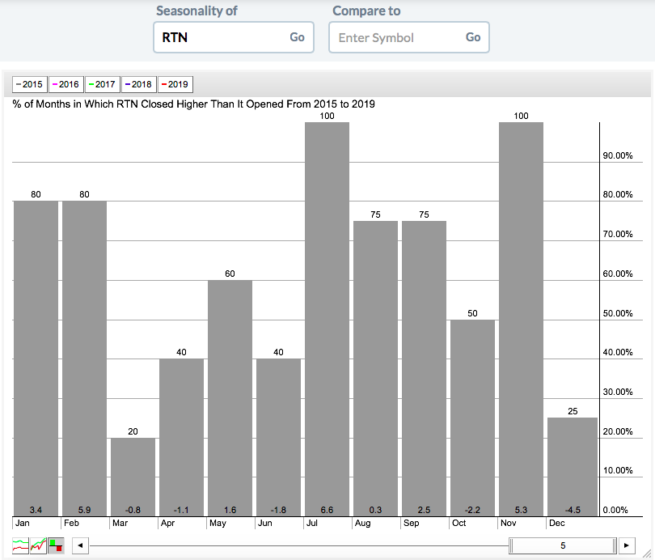This screenshot has width=655, height=560.
Task: Toggle the 2019 year series
Action: point(174,84)
